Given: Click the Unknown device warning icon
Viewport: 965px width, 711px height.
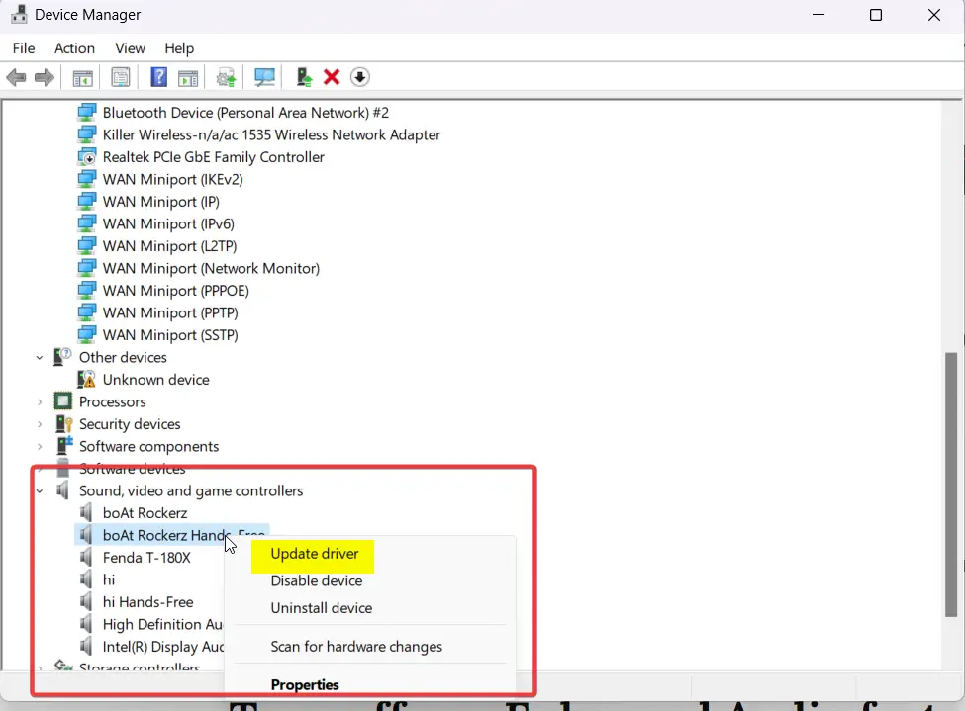Looking at the screenshot, I should click(x=87, y=380).
